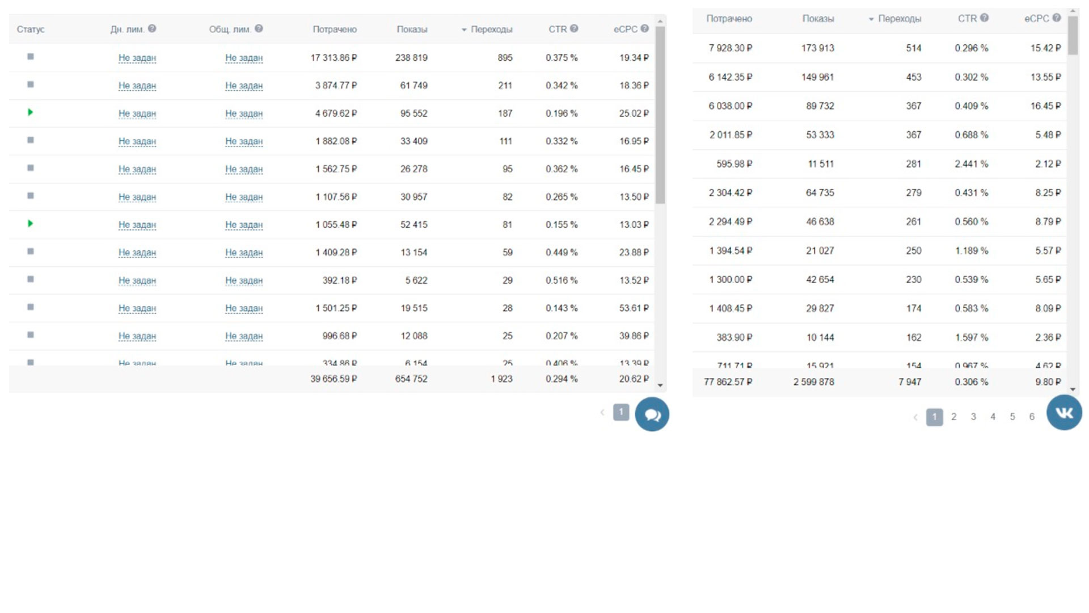1089x613 pixels.
Task: Click total limit Не задан in 3 874.77 row
Action: coord(244,86)
